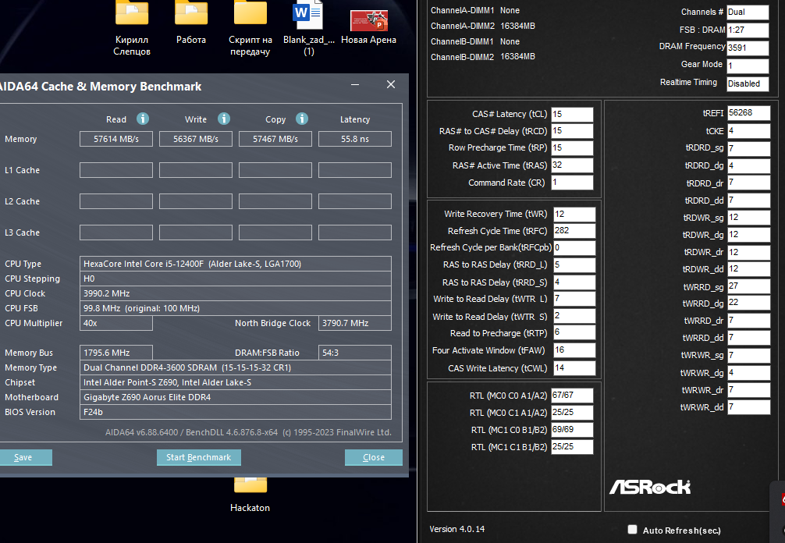Click the Write Recovery Time (tWR) field
Viewport: 785px width, 543px height.
(x=574, y=215)
